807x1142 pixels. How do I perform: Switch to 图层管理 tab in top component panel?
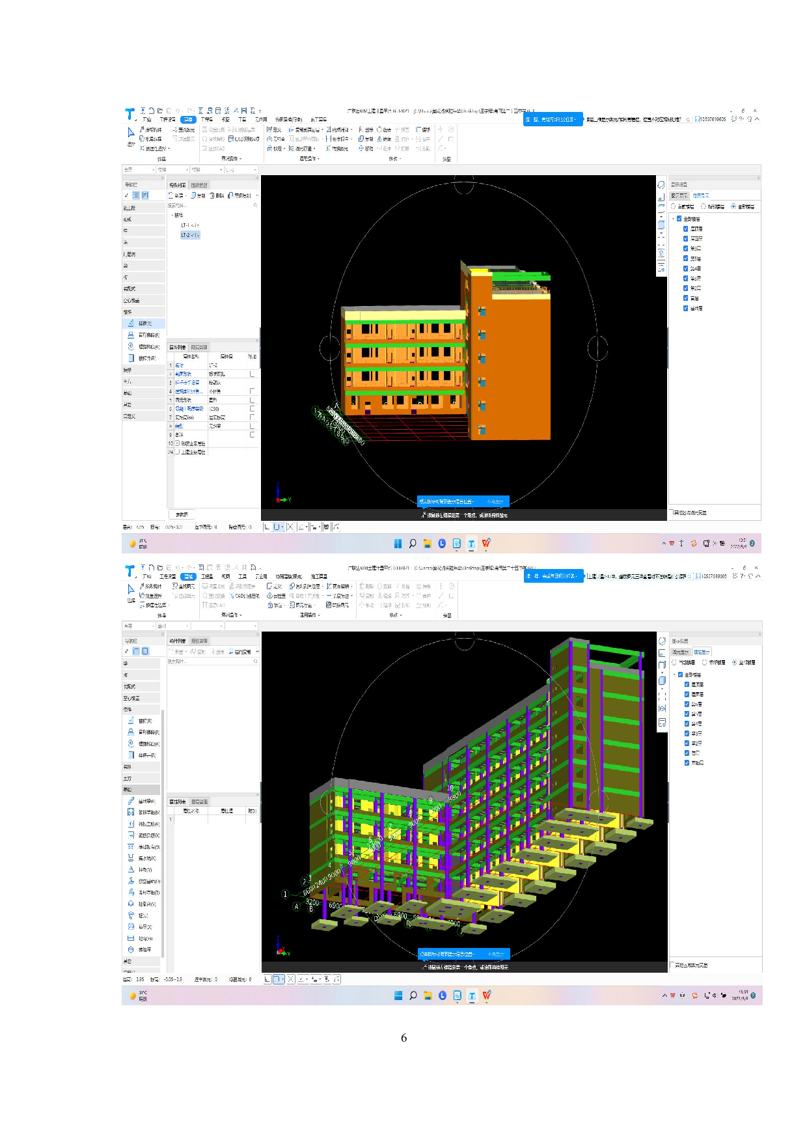tap(199, 186)
